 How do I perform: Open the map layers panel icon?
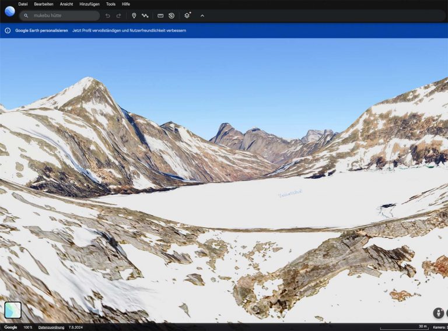[187, 16]
